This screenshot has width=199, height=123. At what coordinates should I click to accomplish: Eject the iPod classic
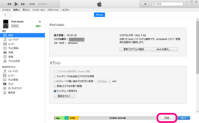tap(40, 22)
